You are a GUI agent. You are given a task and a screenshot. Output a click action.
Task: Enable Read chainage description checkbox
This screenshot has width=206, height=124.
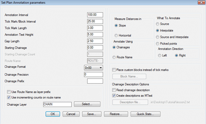tap(114, 90)
